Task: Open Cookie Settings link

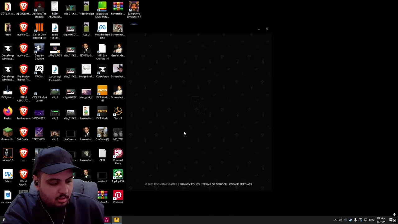Action: point(240,184)
